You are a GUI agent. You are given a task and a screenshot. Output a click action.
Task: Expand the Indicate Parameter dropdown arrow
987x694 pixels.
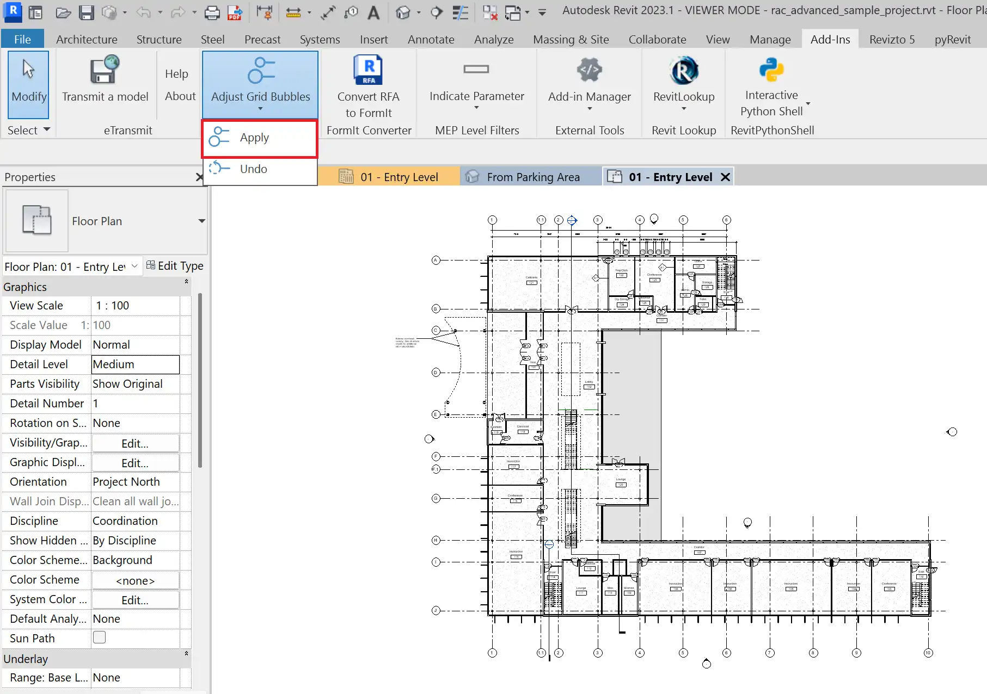pyautogui.click(x=477, y=108)
